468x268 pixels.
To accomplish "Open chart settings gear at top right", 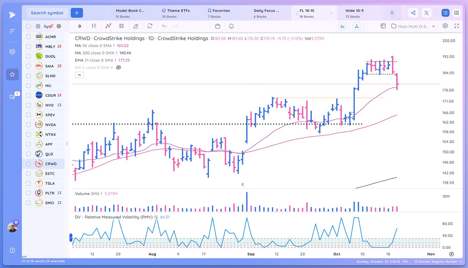I will (445, 26).
